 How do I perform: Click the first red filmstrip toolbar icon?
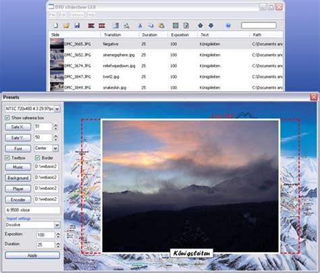(91, 26)
